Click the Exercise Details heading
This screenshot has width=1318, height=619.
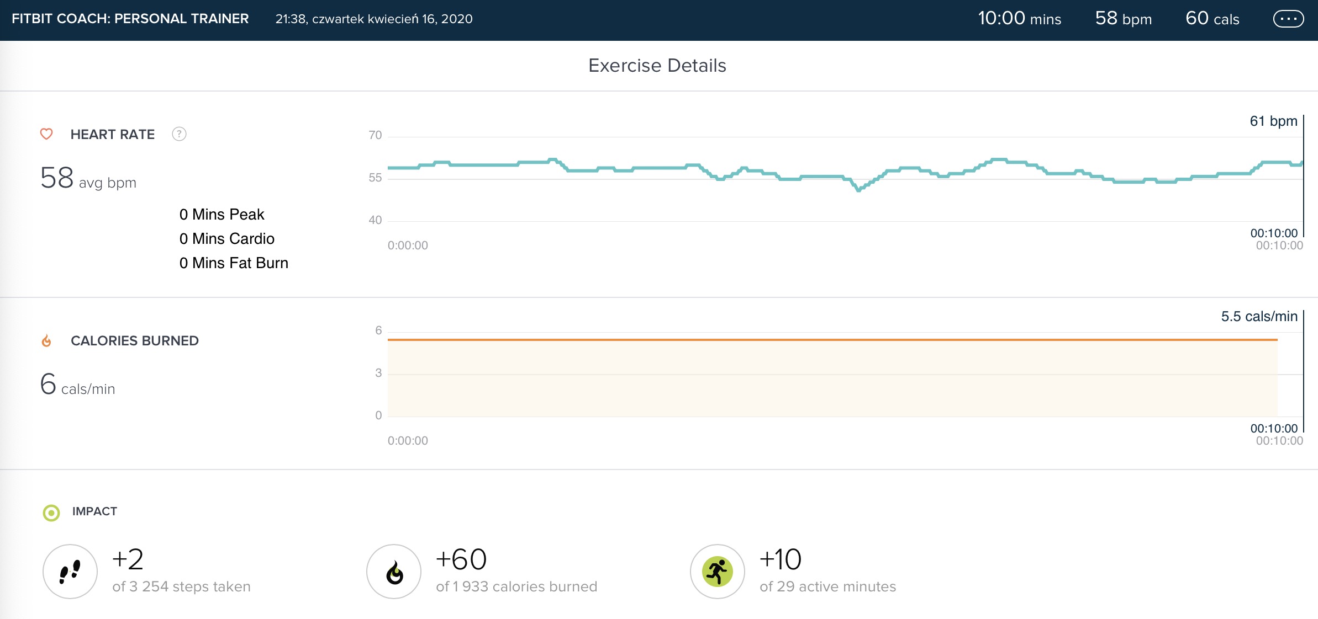(657, 66)
